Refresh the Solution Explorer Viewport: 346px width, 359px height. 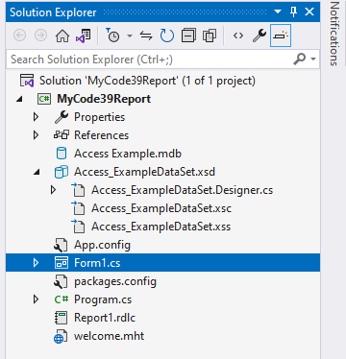coord(167,36)
